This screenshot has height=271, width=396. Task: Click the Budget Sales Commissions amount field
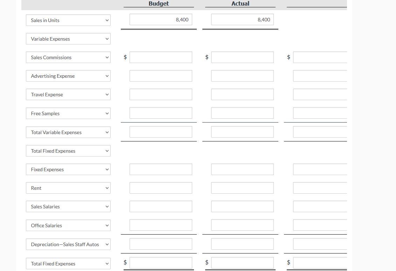pyautogui.click(x=161, y=57)
